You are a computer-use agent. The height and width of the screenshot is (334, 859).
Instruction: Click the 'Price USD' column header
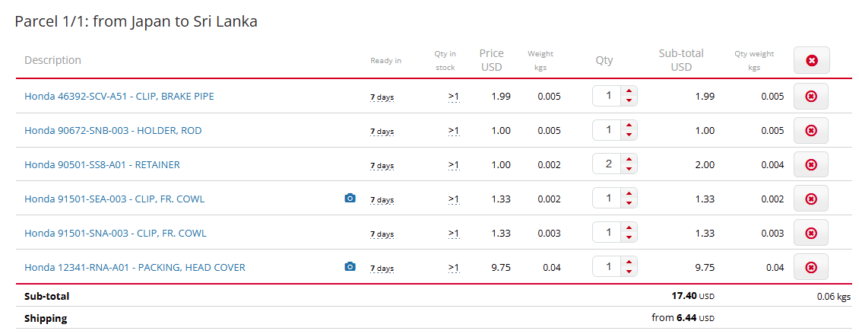[x=491, y=60]
